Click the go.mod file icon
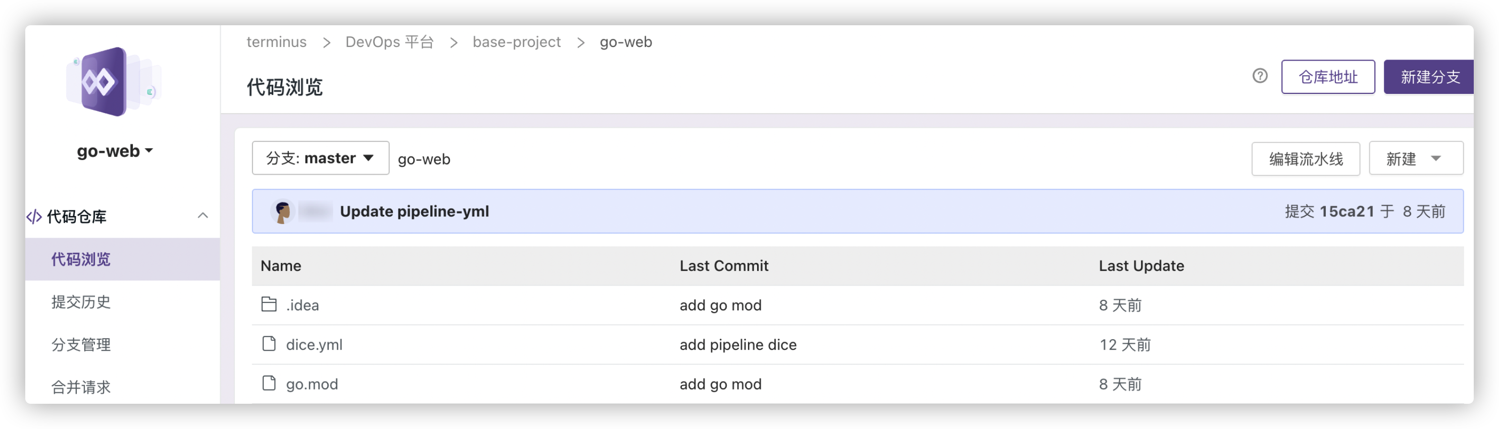1499x429 pixels. (x=269, y=383)
